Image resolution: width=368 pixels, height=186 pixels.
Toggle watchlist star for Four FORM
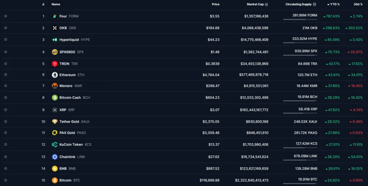6,16
